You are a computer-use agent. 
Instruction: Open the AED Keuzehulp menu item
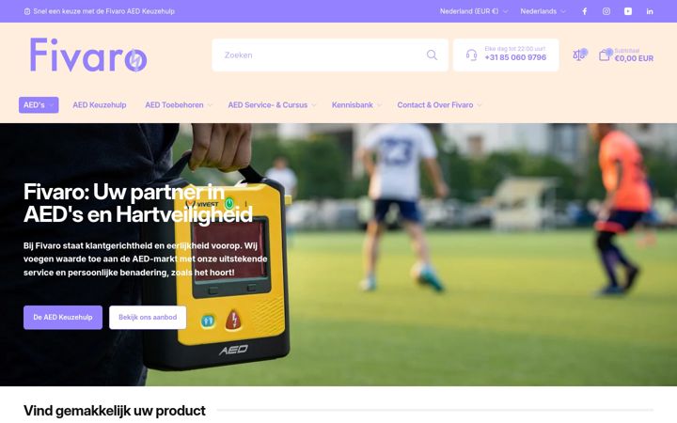100,105
